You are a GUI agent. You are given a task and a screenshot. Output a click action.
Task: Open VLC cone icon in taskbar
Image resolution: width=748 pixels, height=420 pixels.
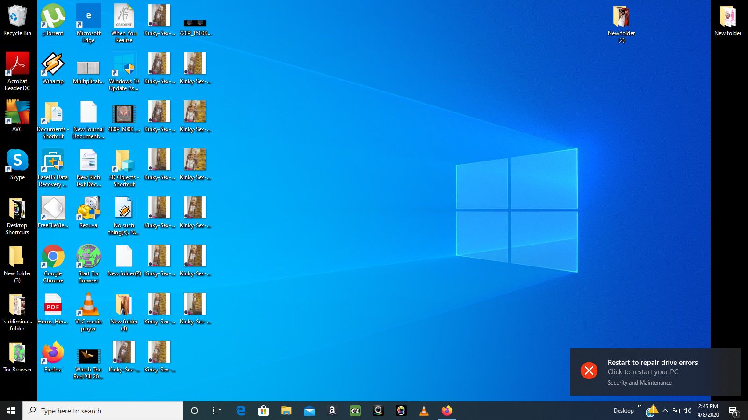424,411
